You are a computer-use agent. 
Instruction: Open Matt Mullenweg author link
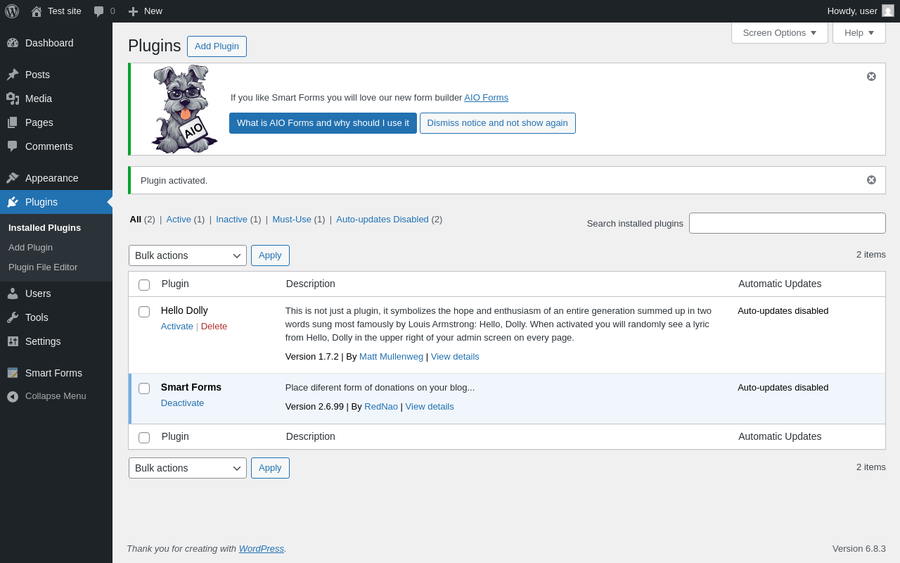(x=392, y=357)
